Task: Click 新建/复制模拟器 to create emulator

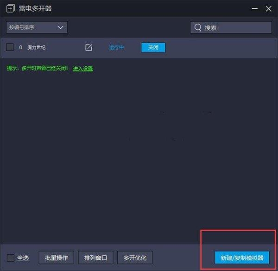Action: click(x=242, y=258)
